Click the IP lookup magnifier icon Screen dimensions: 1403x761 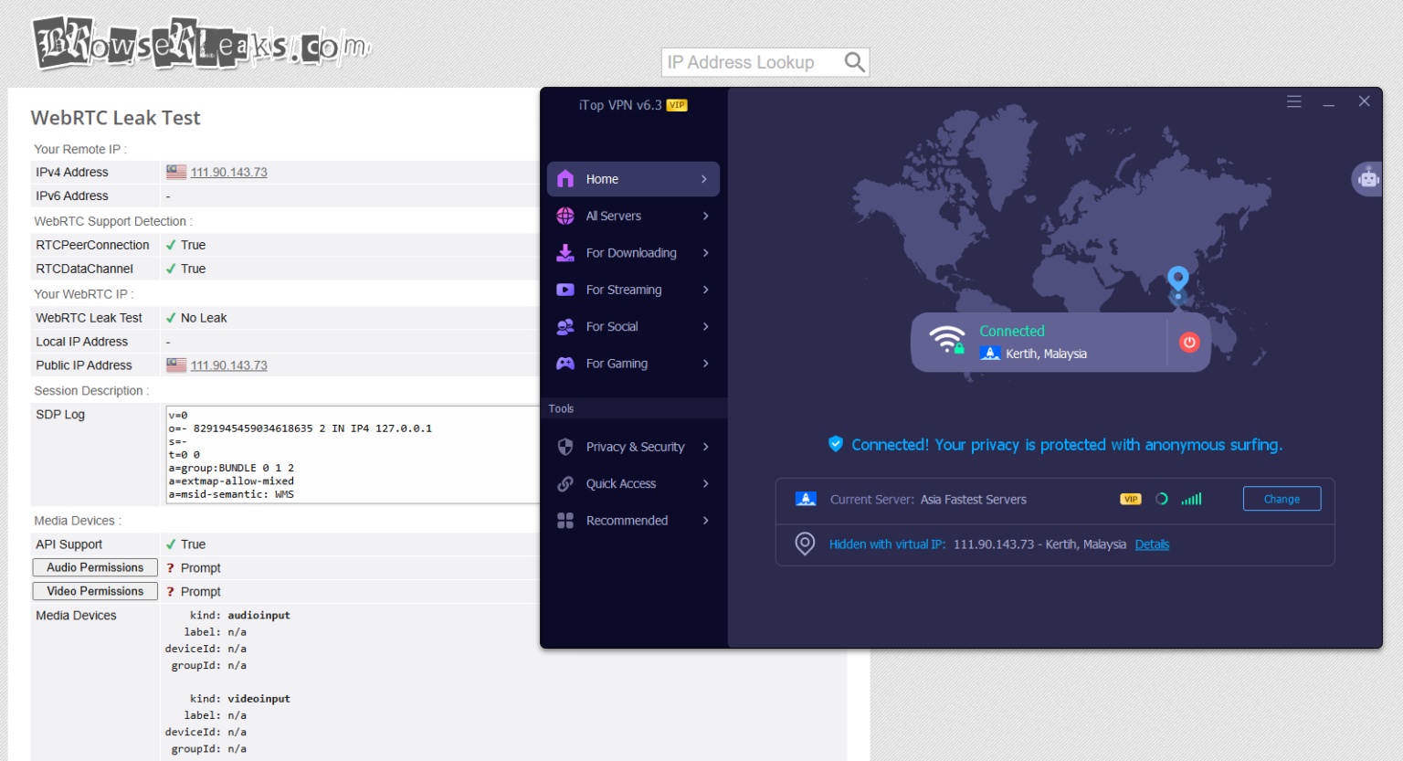coord(854,61)
